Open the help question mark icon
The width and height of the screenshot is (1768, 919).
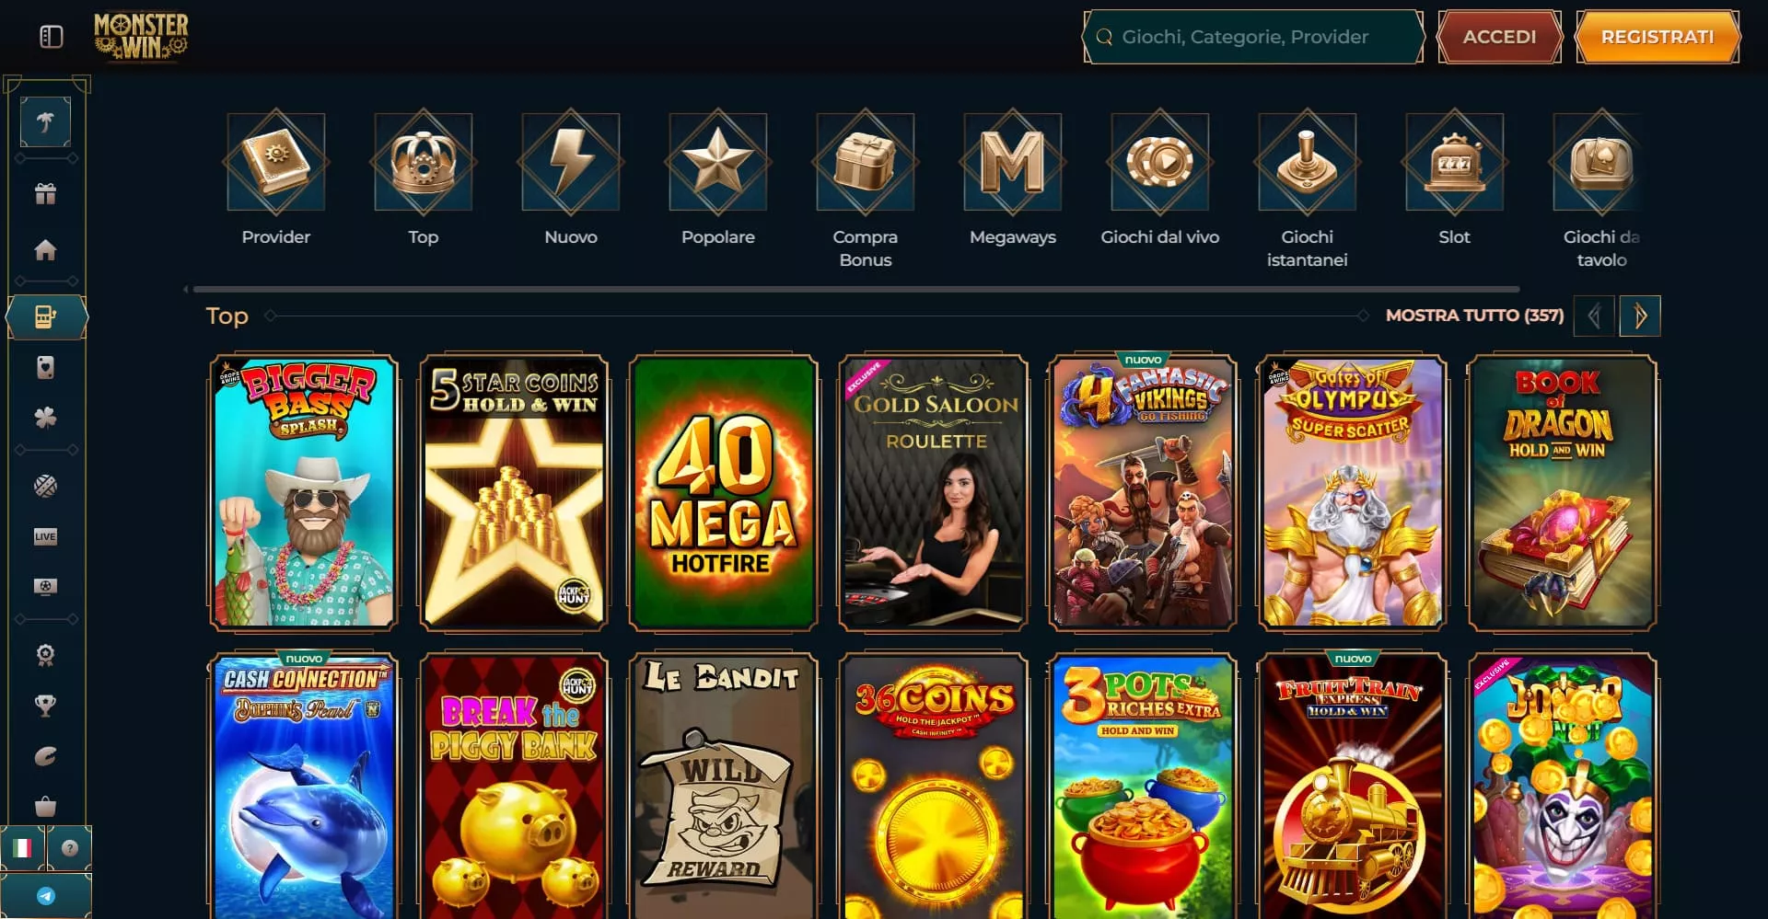pos(70,848)
